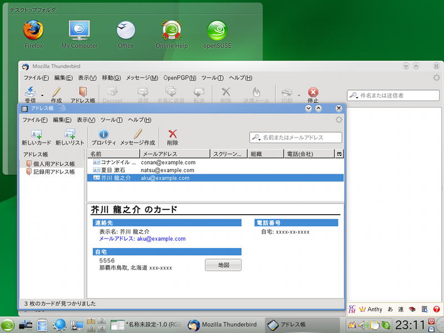Open プロパティ (Properties) for the selected card
The width and height of the screenshot is (444, 333).
click(103, 134)
